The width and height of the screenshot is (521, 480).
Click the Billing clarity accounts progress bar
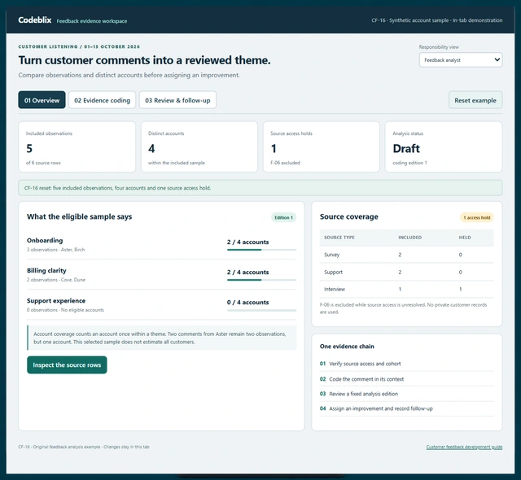point(261,280)
